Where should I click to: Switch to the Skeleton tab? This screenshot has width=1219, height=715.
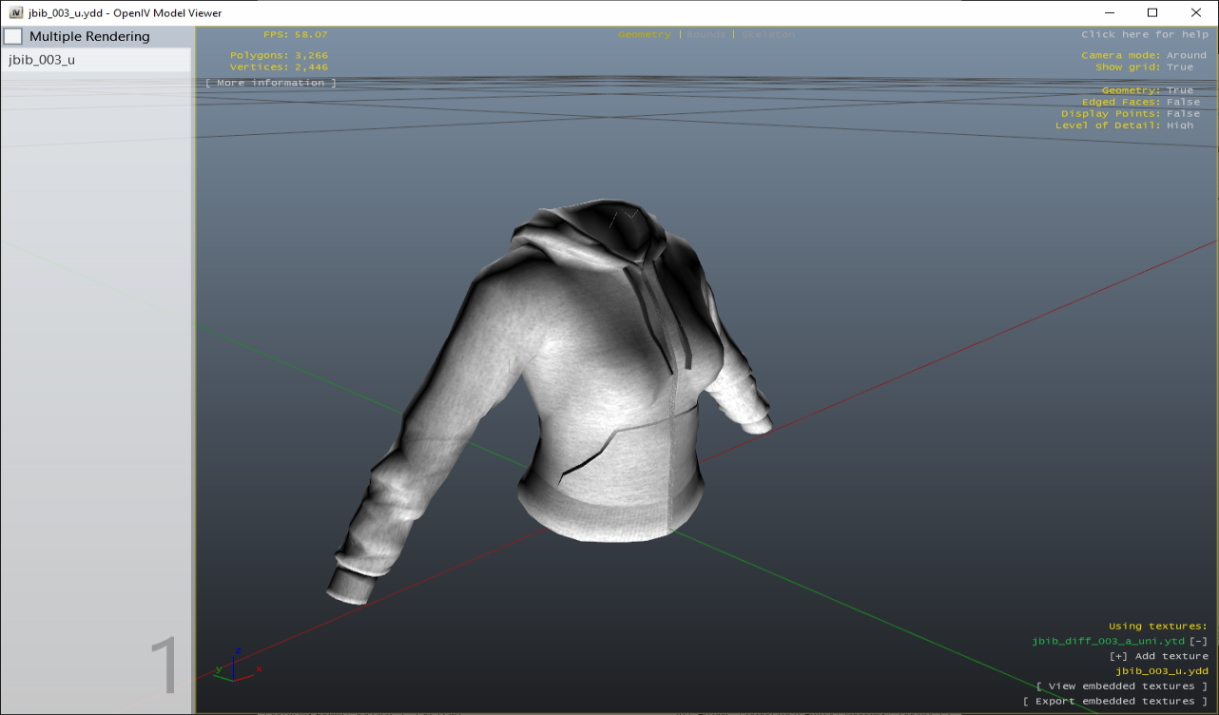768,34
